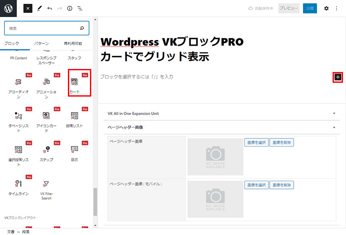Open the settings gear sidebar
Image resolution: width=346 pixels, height=235 pixels.
pos(326,8)
